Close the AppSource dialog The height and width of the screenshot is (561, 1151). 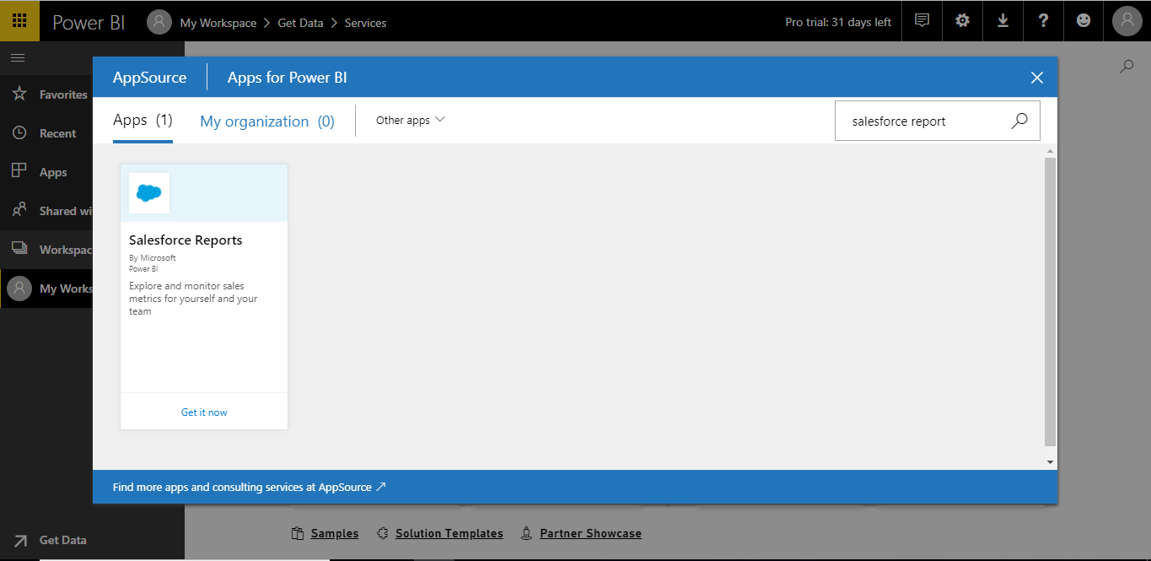[x=1037, y=78]
